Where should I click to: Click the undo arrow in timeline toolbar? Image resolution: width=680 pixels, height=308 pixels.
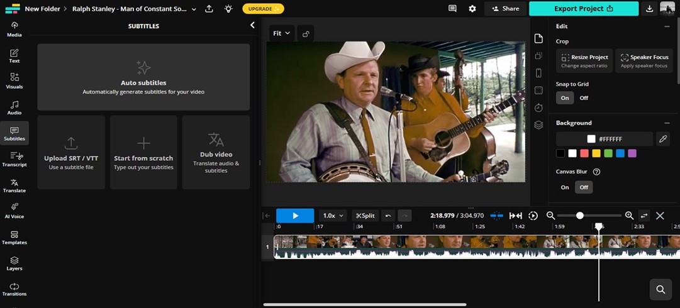pyautogui.click(x=388, y=216)
